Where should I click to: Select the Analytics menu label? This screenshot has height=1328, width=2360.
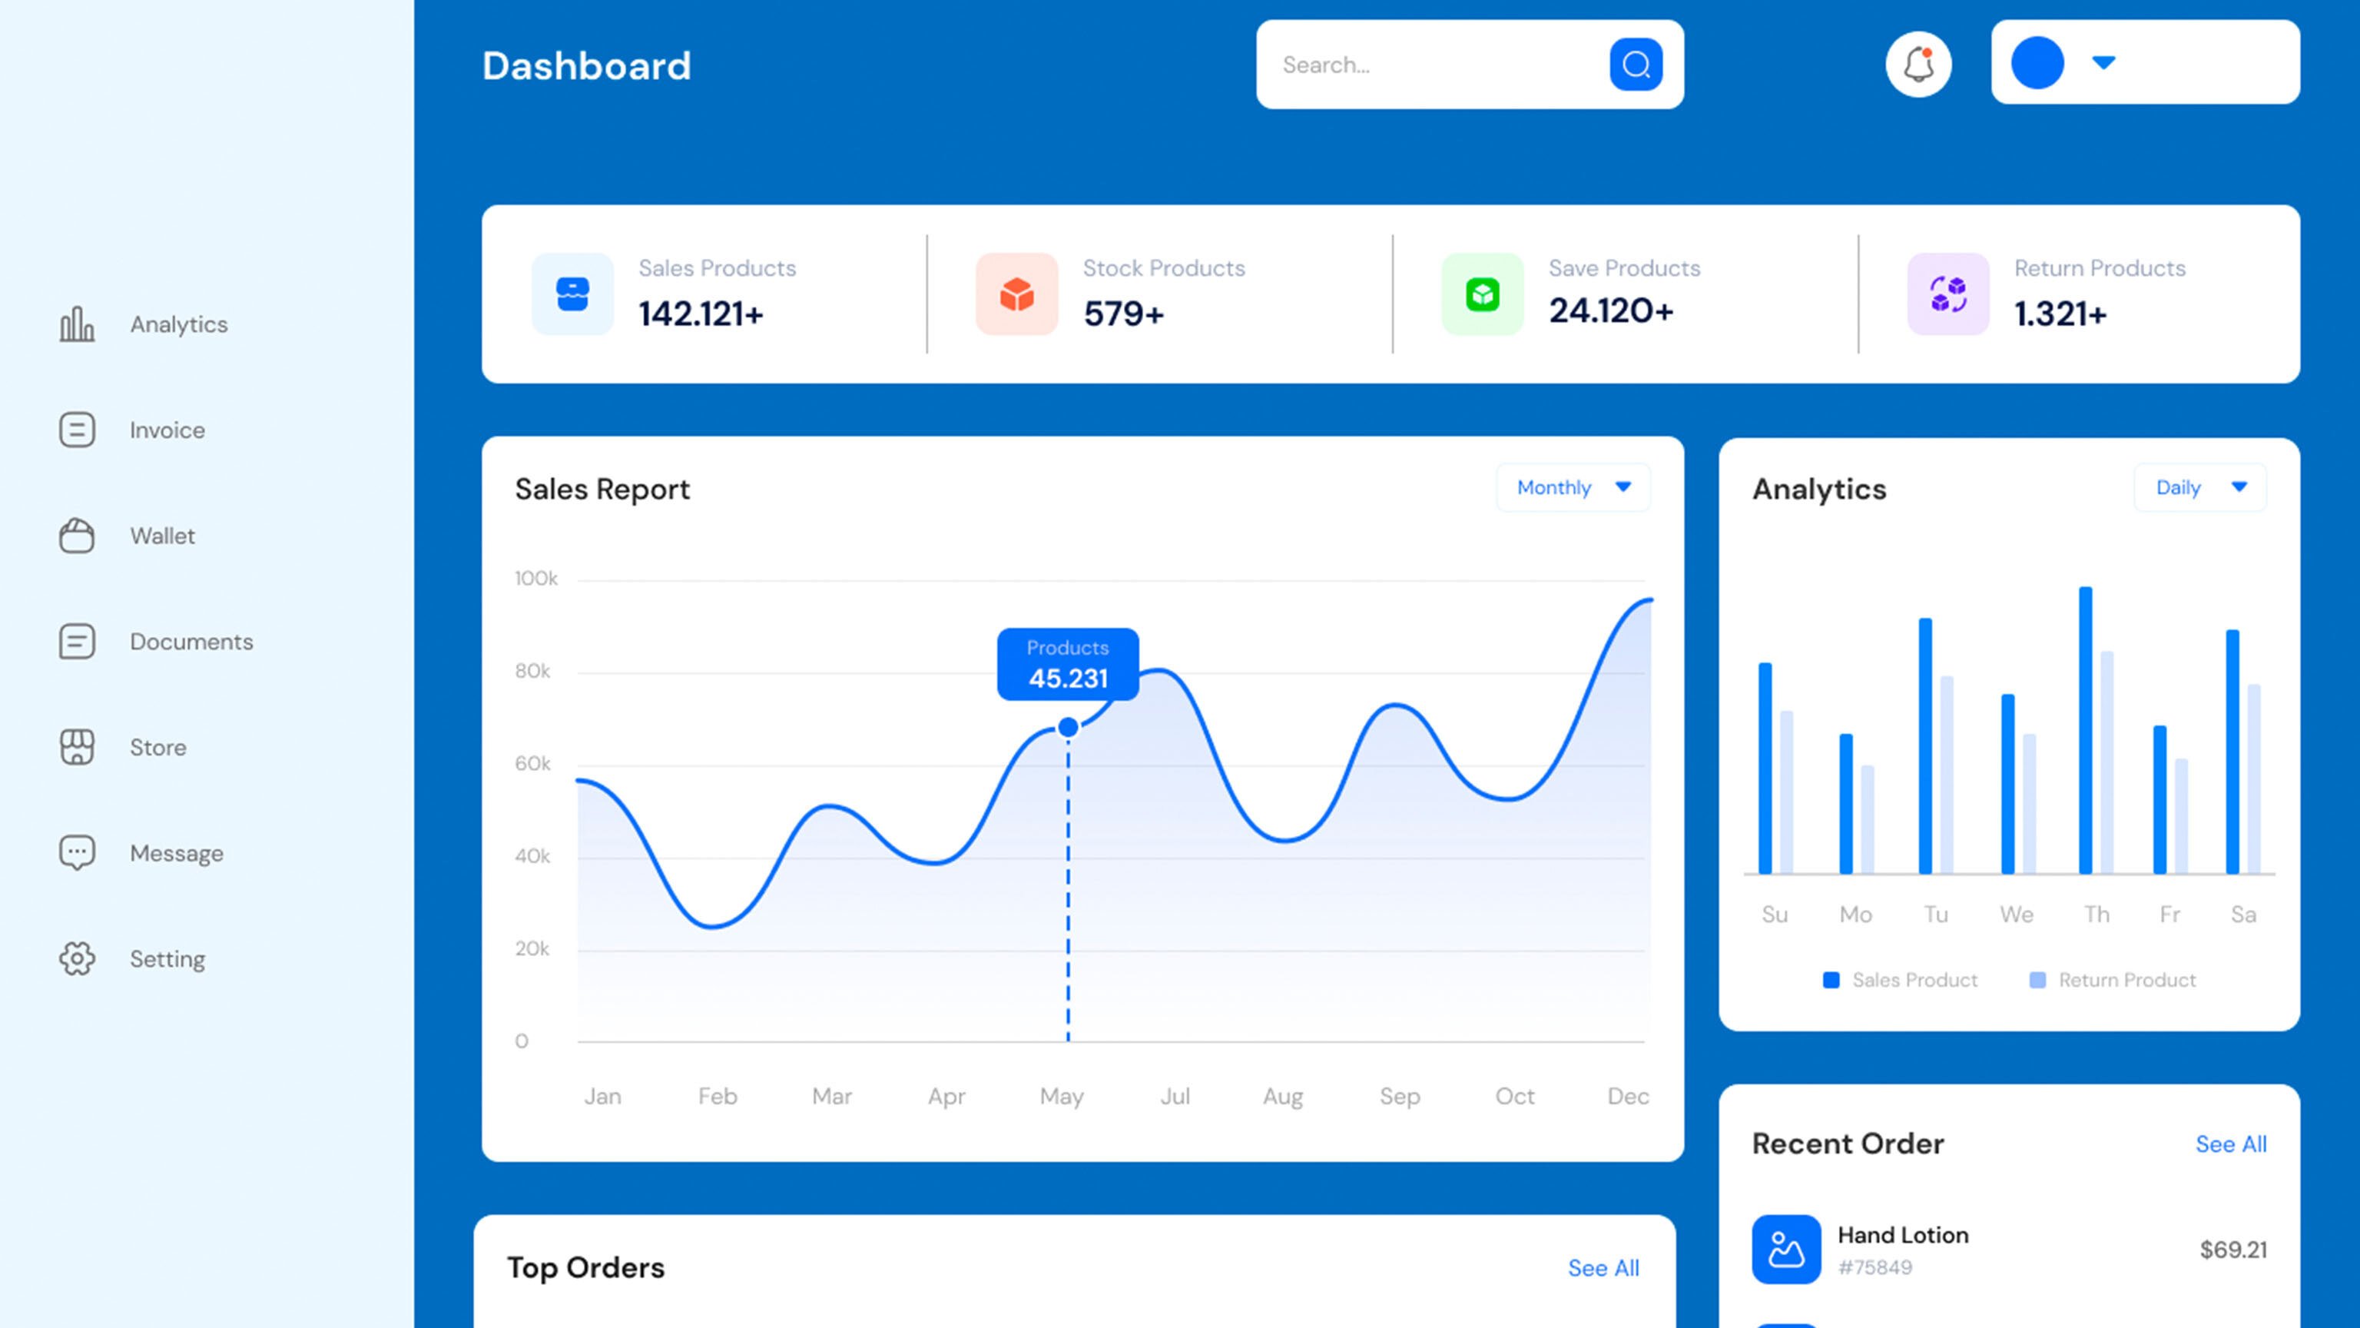pos(179,324)
